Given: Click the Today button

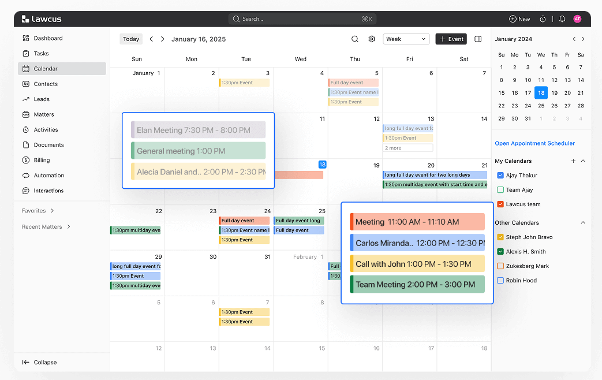Looking at the screenshot, I should [x=131, y=39].
